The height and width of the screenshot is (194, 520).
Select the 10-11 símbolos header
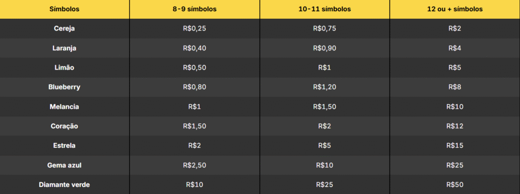point(324,9)
